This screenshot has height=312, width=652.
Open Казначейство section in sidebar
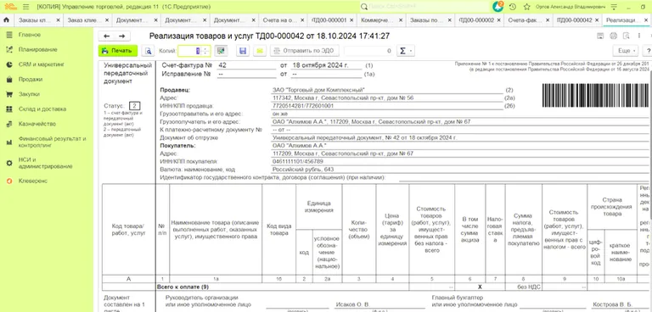point(37,124)
